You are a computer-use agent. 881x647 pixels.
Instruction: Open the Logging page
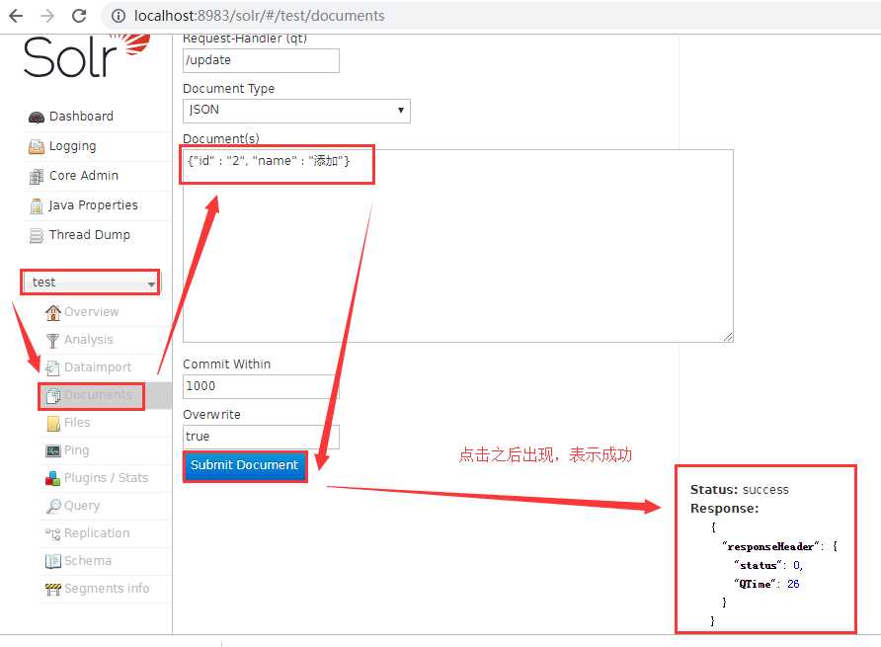pos(72,146)
